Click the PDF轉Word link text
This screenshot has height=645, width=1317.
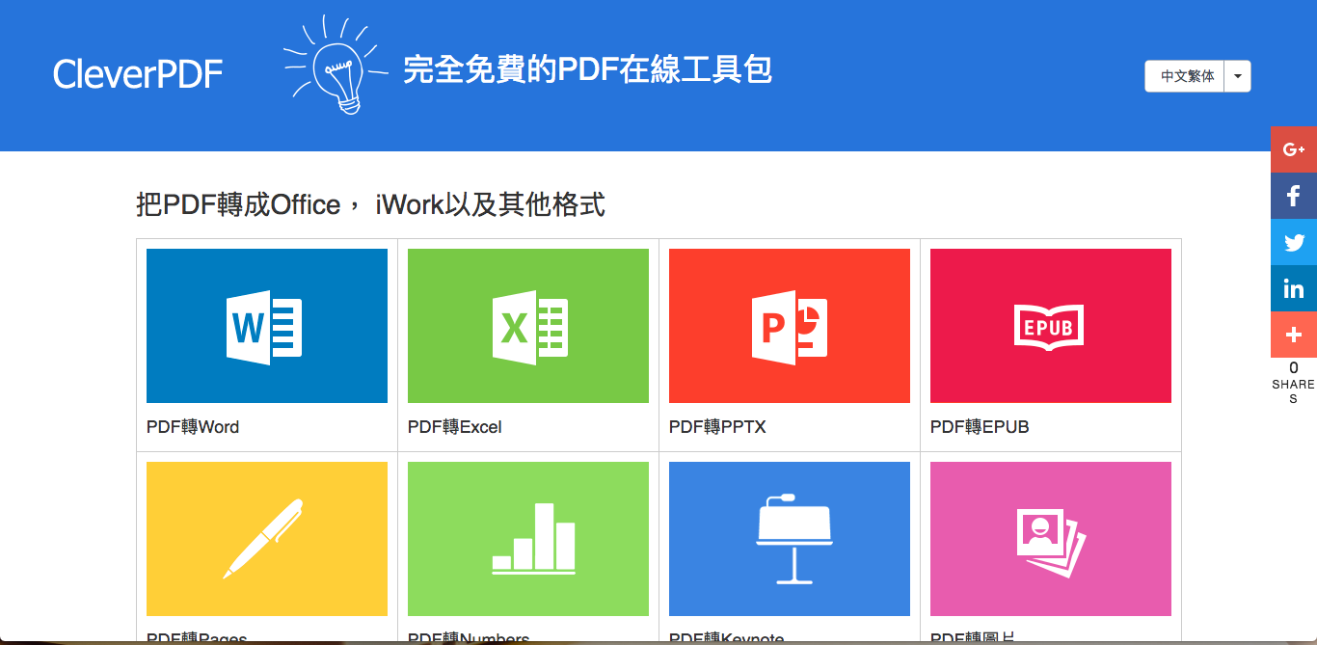pos(193,427)
